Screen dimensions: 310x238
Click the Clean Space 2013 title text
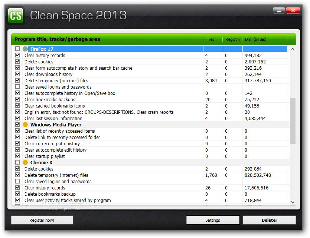tap(78, 15)
